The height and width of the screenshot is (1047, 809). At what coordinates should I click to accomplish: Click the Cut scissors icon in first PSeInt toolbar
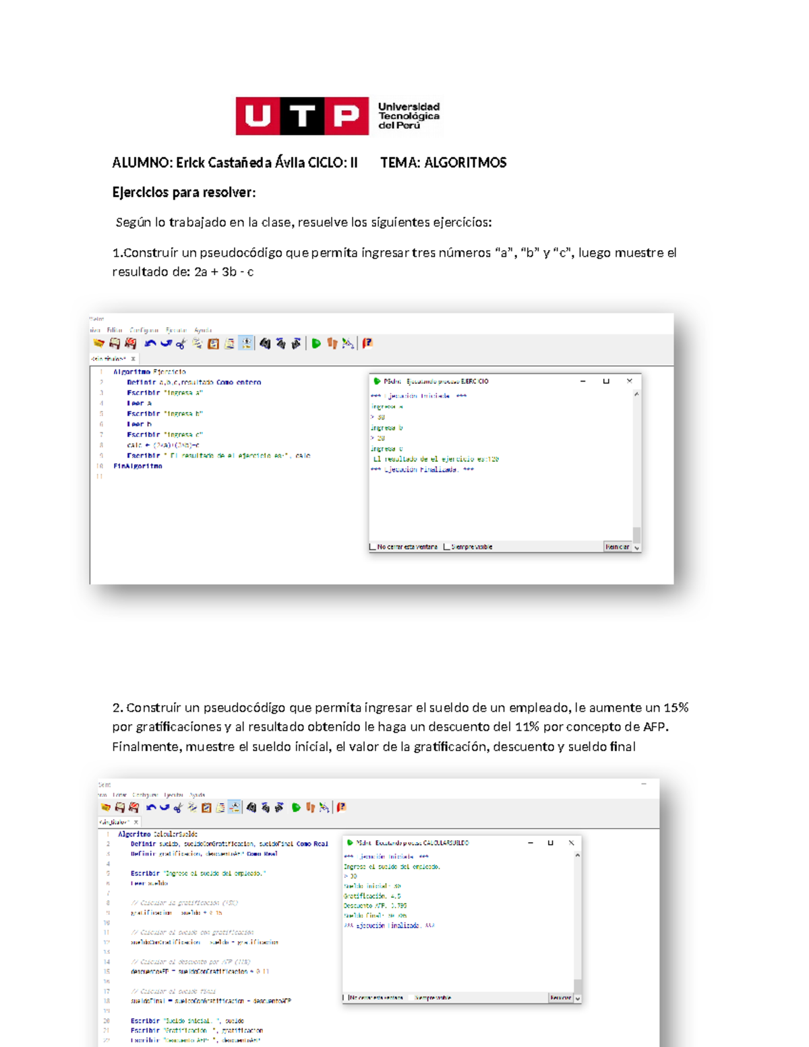coord(181,344)
